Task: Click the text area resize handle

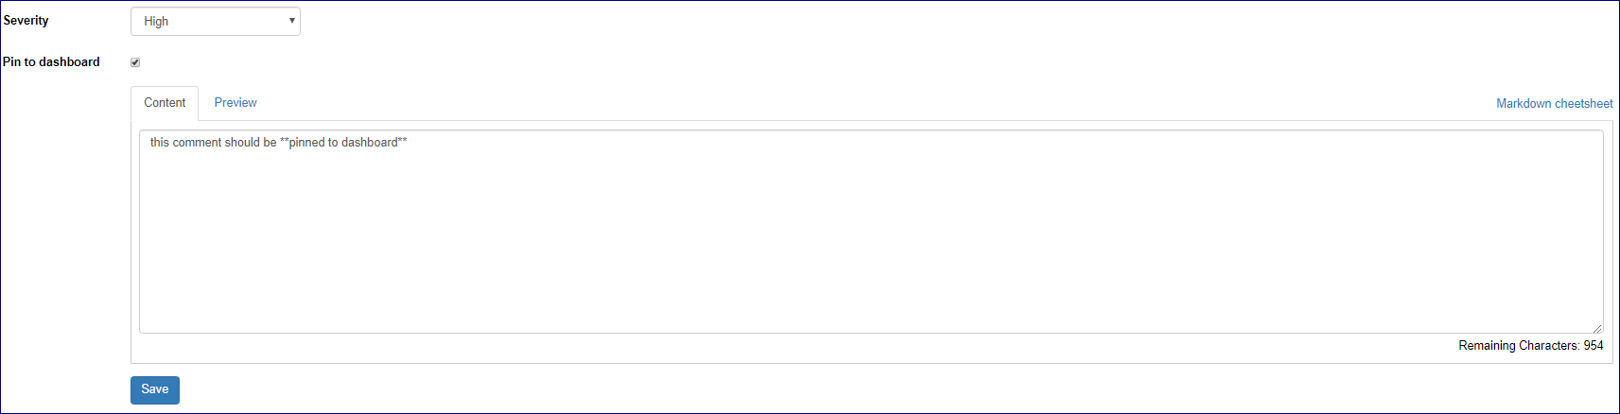Action: point(1596,327)
